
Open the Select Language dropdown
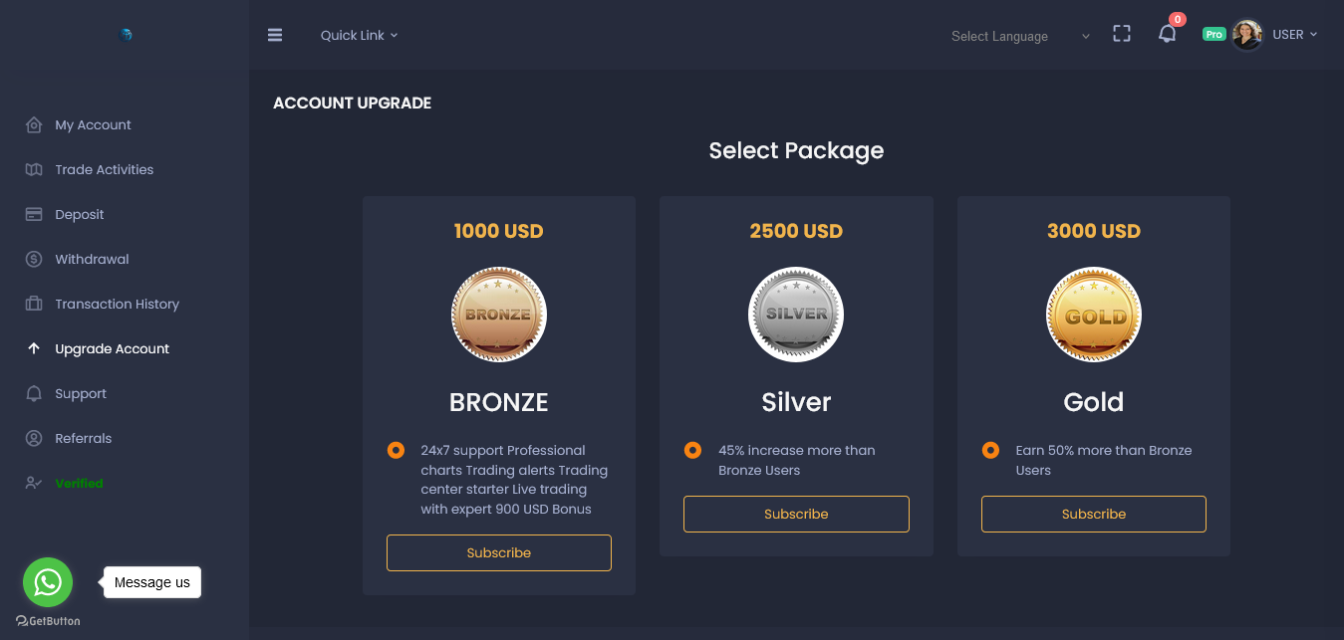1020,36
